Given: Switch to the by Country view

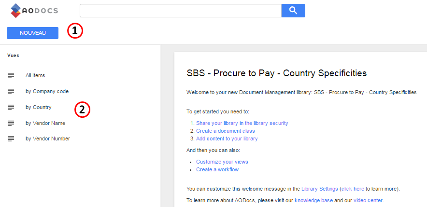Looking at the screenshot, I should [38, 107].
